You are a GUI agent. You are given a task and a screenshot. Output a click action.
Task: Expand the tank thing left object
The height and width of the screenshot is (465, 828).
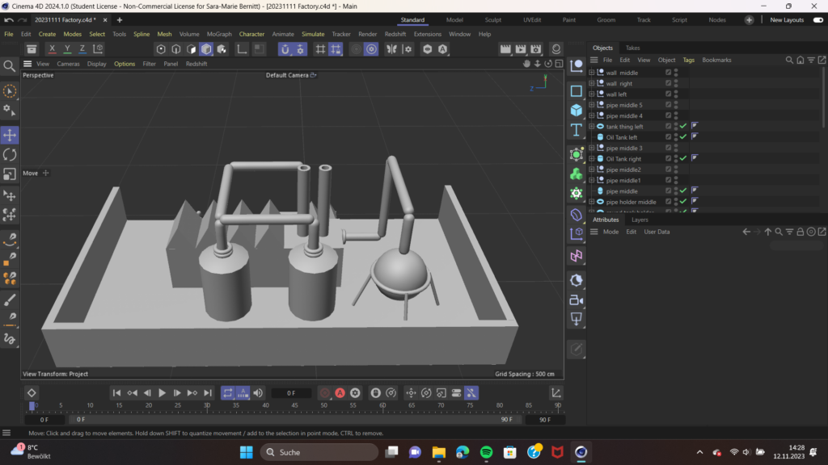point(592,127)
